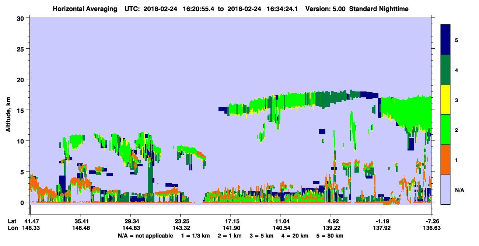Viewport: 479px width, 246px height.
Task: Click the 'Altitude, km' axis label
Action: [x=8, y=114]
